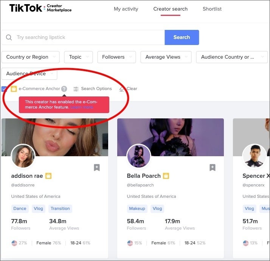This screenshot has width=270, height=261.
Task: Click Female 61% audience stat
Action: 163,243
